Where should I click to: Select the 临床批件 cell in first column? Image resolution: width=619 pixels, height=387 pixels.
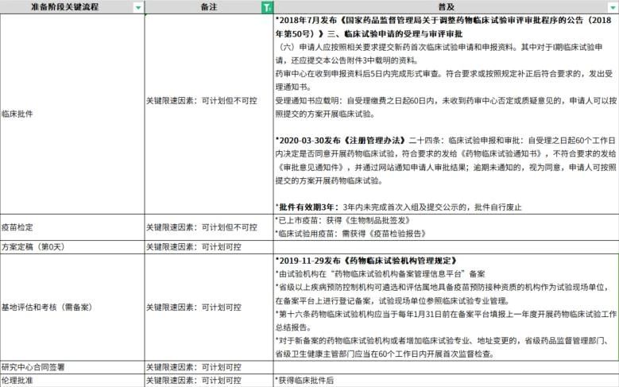coord(17,114)
